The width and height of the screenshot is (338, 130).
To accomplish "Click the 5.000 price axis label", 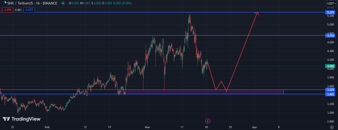I will [330, 25].
